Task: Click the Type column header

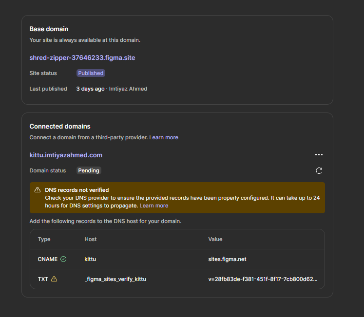Action: (44, 239)
